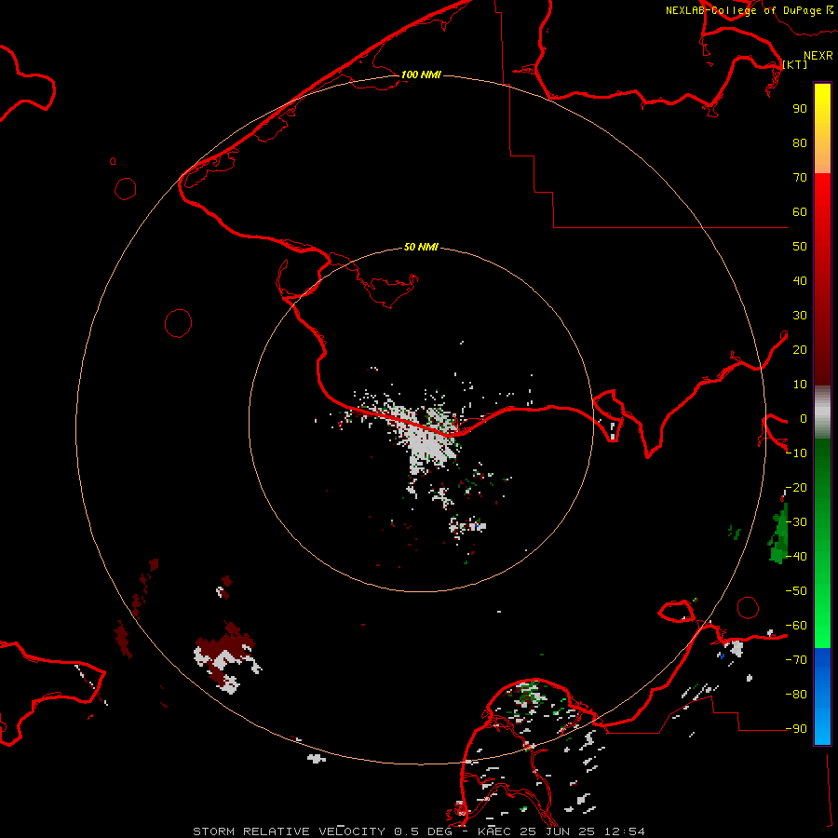Viewport: 838px width, 838px height.
Task: Click the "STORM RELATIVE VELOCITY 0.5 DEG" caption
Action: tap(322, 831)
